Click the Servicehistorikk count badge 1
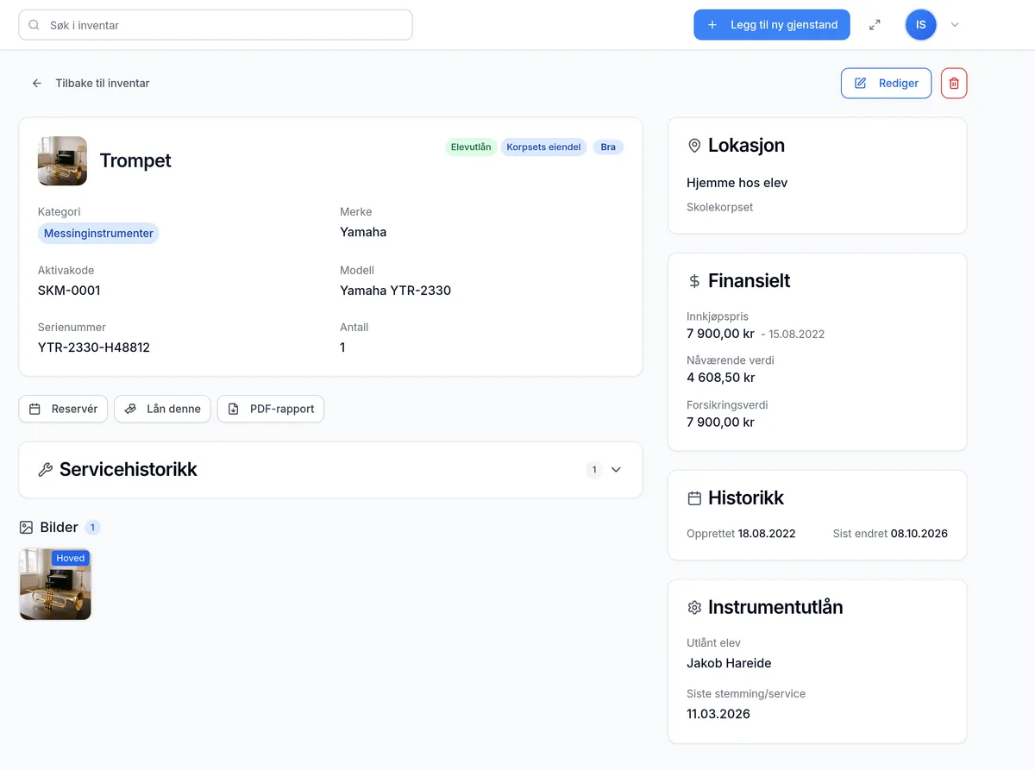Image resolution: width=1035 pixels, height=770 pixels. 593,470
